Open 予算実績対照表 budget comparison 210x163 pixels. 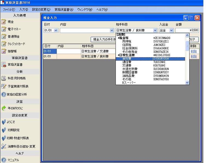pyautogui.click(x=4, y=86)
